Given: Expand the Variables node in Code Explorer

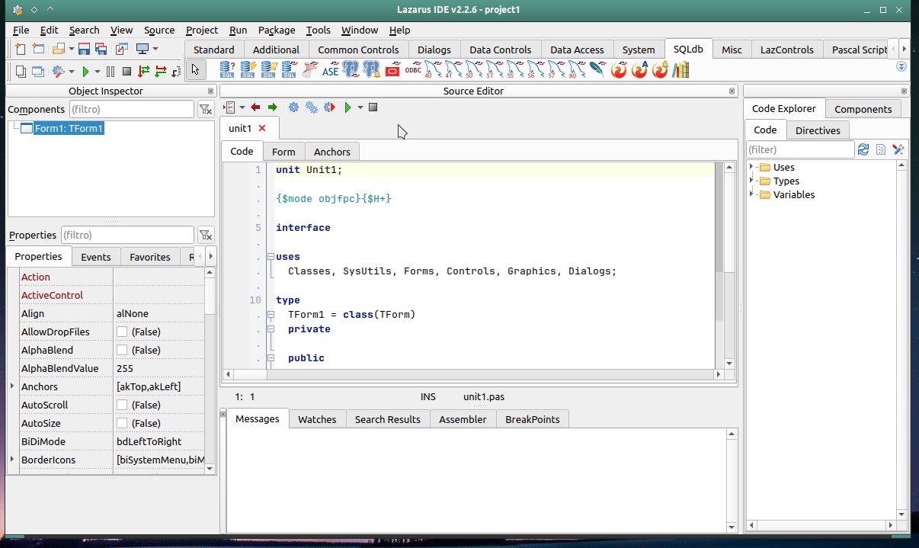Looking at the screenshot, I should click(752, 194).
